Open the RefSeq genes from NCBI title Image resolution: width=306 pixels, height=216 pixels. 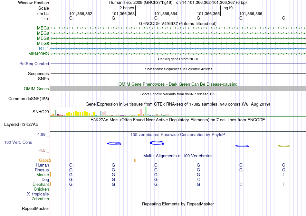pos(178,59)
